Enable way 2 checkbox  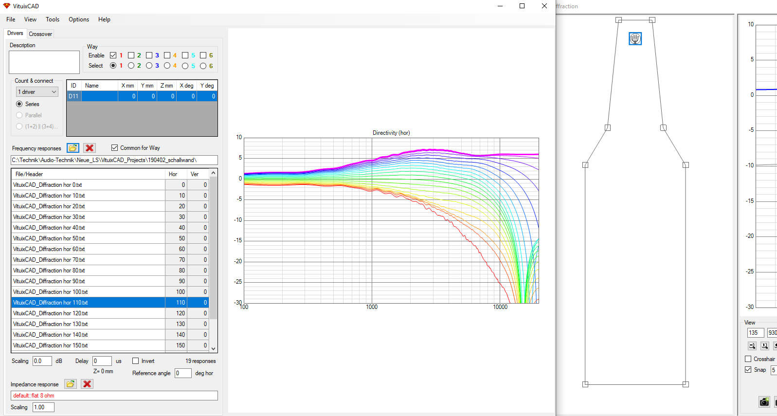(131, 55)
